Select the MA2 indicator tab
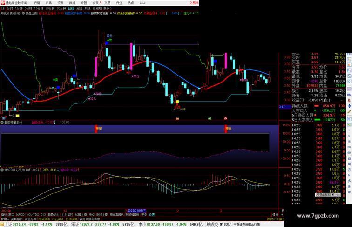This screenshot has width=352, height=227. click(x=91, y=215)
